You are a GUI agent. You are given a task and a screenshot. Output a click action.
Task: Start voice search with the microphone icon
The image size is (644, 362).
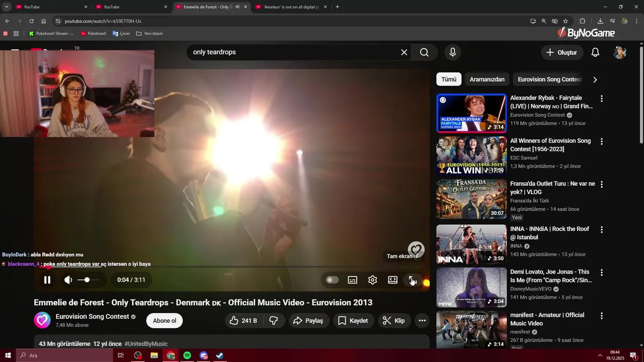[453, 52]
